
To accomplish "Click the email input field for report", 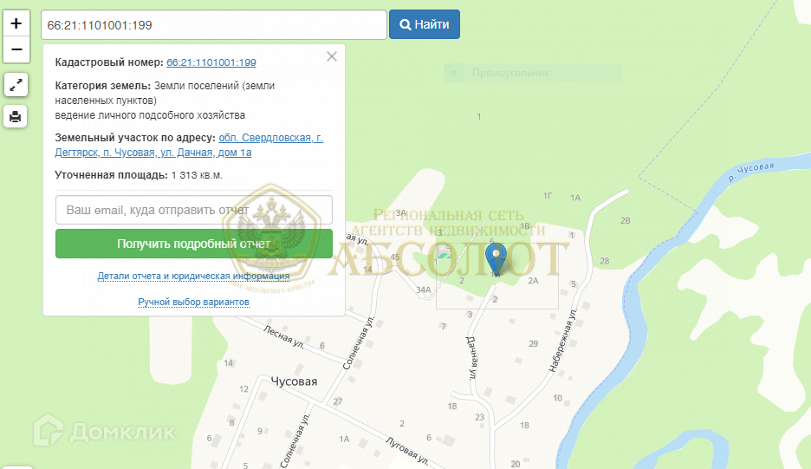I will 194,210.
